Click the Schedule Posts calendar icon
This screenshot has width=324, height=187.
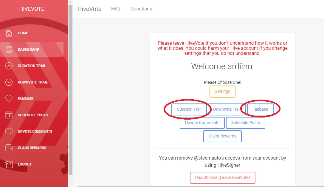(x=9, y=115)
